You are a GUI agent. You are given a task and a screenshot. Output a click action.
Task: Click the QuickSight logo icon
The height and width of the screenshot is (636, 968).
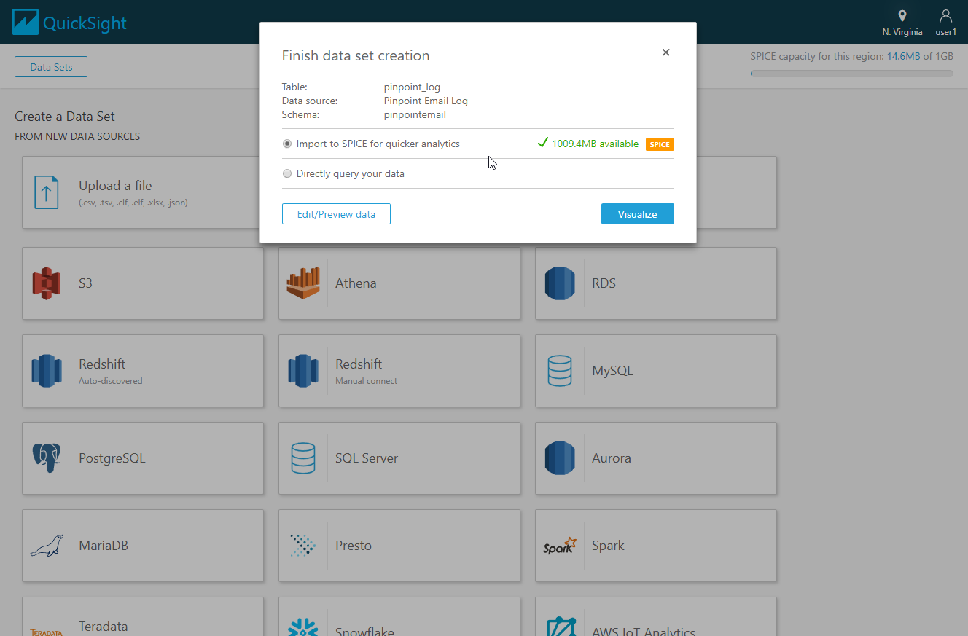(25, 22)
